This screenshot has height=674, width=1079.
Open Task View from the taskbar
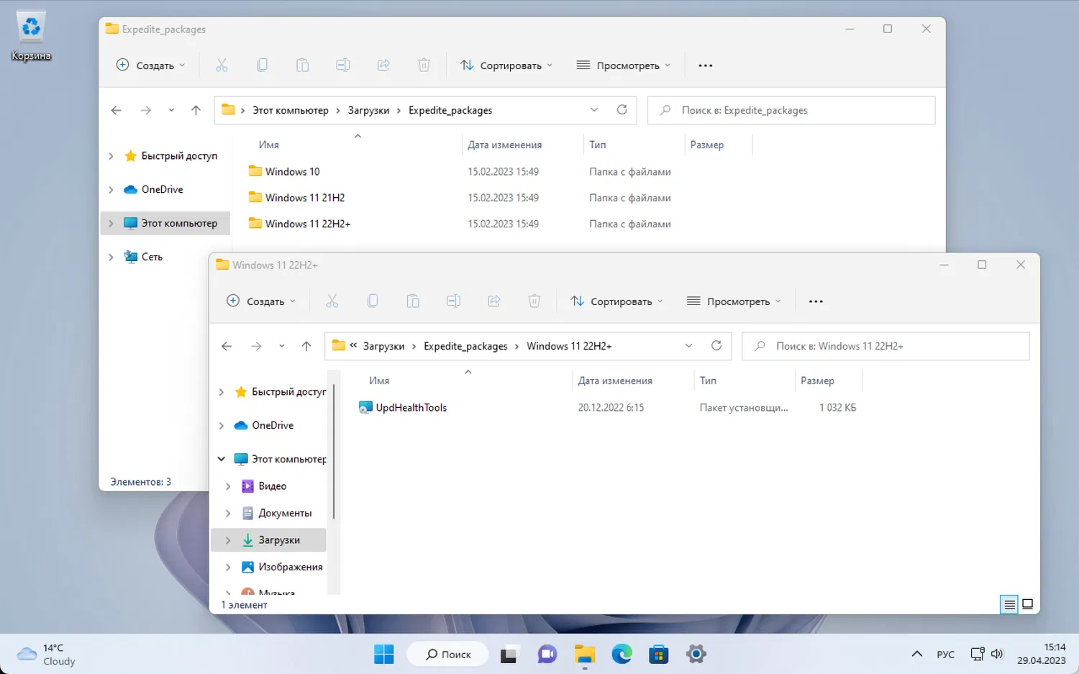pyautogui.click(x=509, y=655)
